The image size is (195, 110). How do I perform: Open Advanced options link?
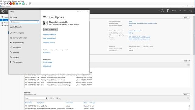click(49, 42)
